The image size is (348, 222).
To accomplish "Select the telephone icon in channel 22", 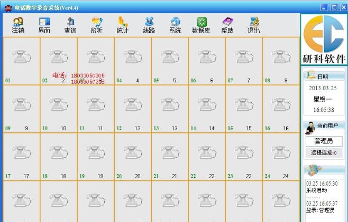I will [x=207, y=152].
